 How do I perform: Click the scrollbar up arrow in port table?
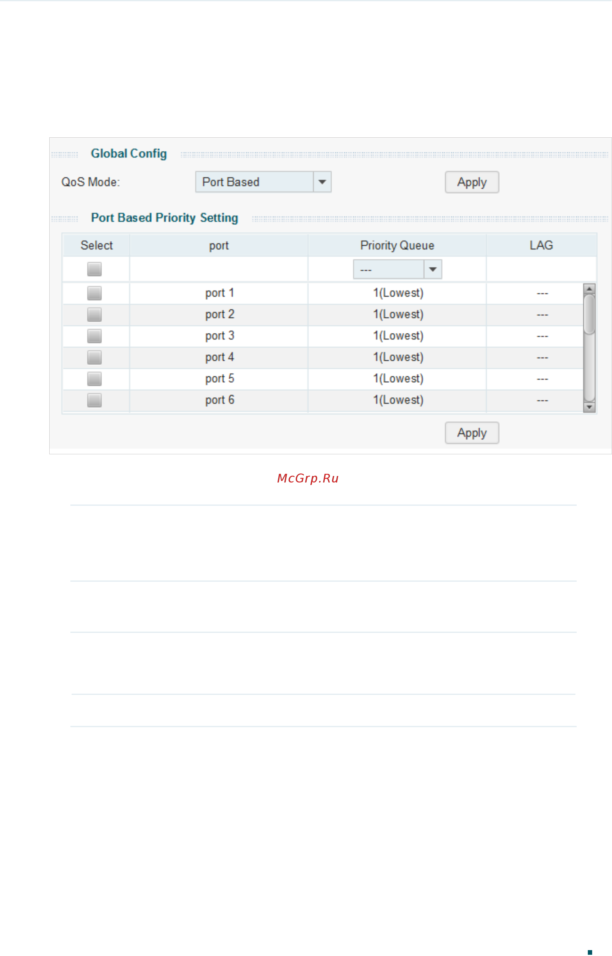589,289
